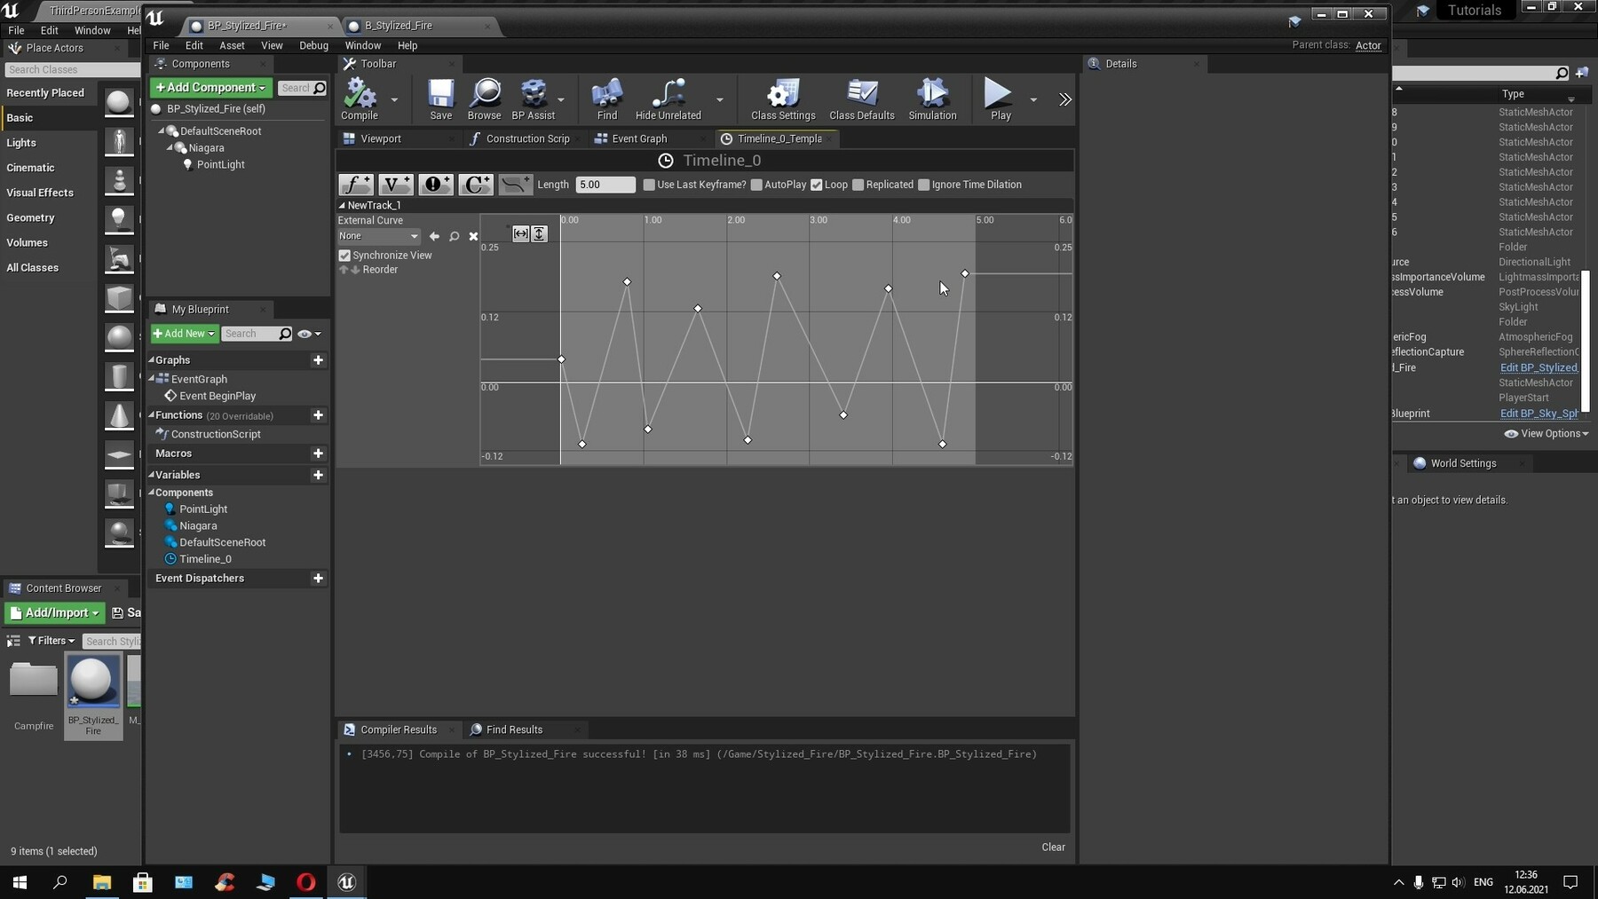This screenshot has height=899, width=1598.
Task: Add a color track to timeline
Action: tap(475, 185)
